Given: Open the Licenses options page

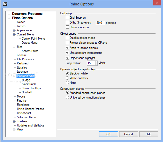Looking at the screenshot, I should [22, 72].
